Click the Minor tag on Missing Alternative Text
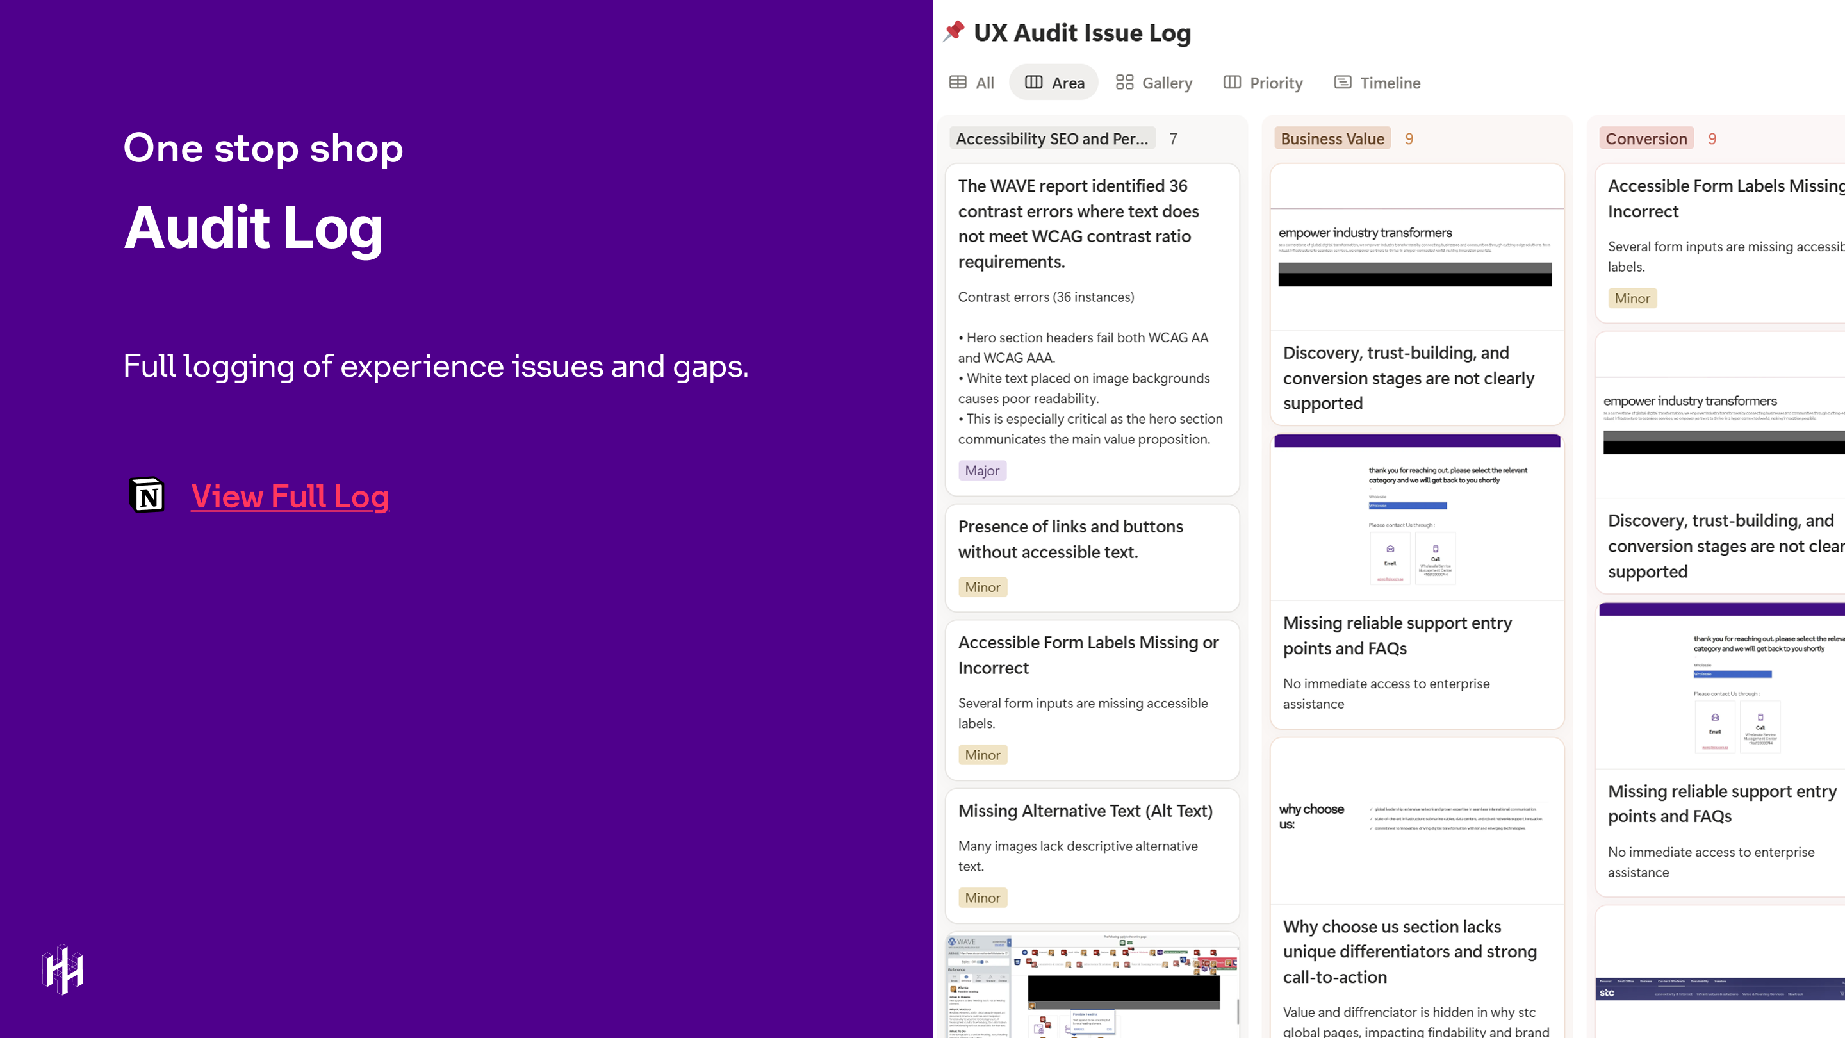 pyautogui.click(x=982, y=897)
